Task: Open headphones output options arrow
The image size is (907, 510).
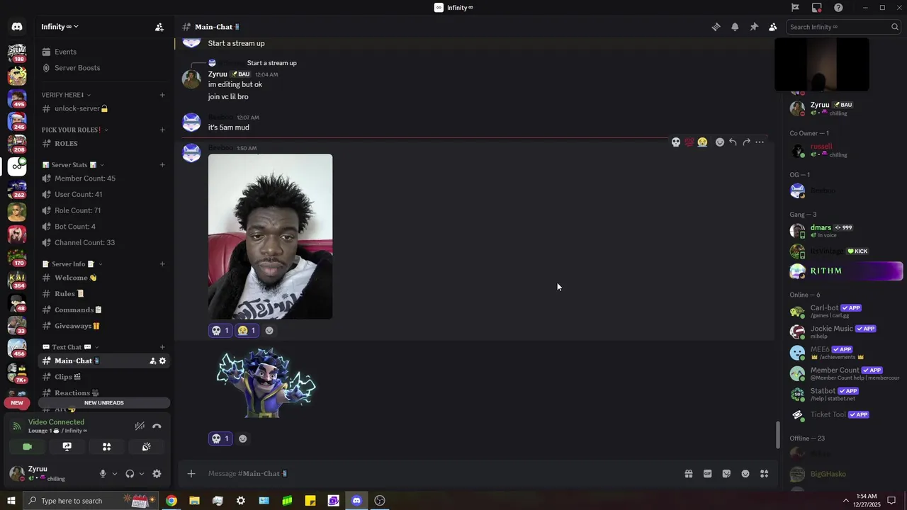Action: click(141, 474)
